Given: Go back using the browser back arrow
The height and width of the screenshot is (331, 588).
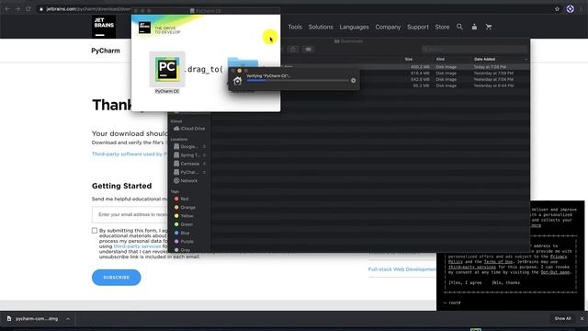Looking at the screenshot, I should click(7, 9).
